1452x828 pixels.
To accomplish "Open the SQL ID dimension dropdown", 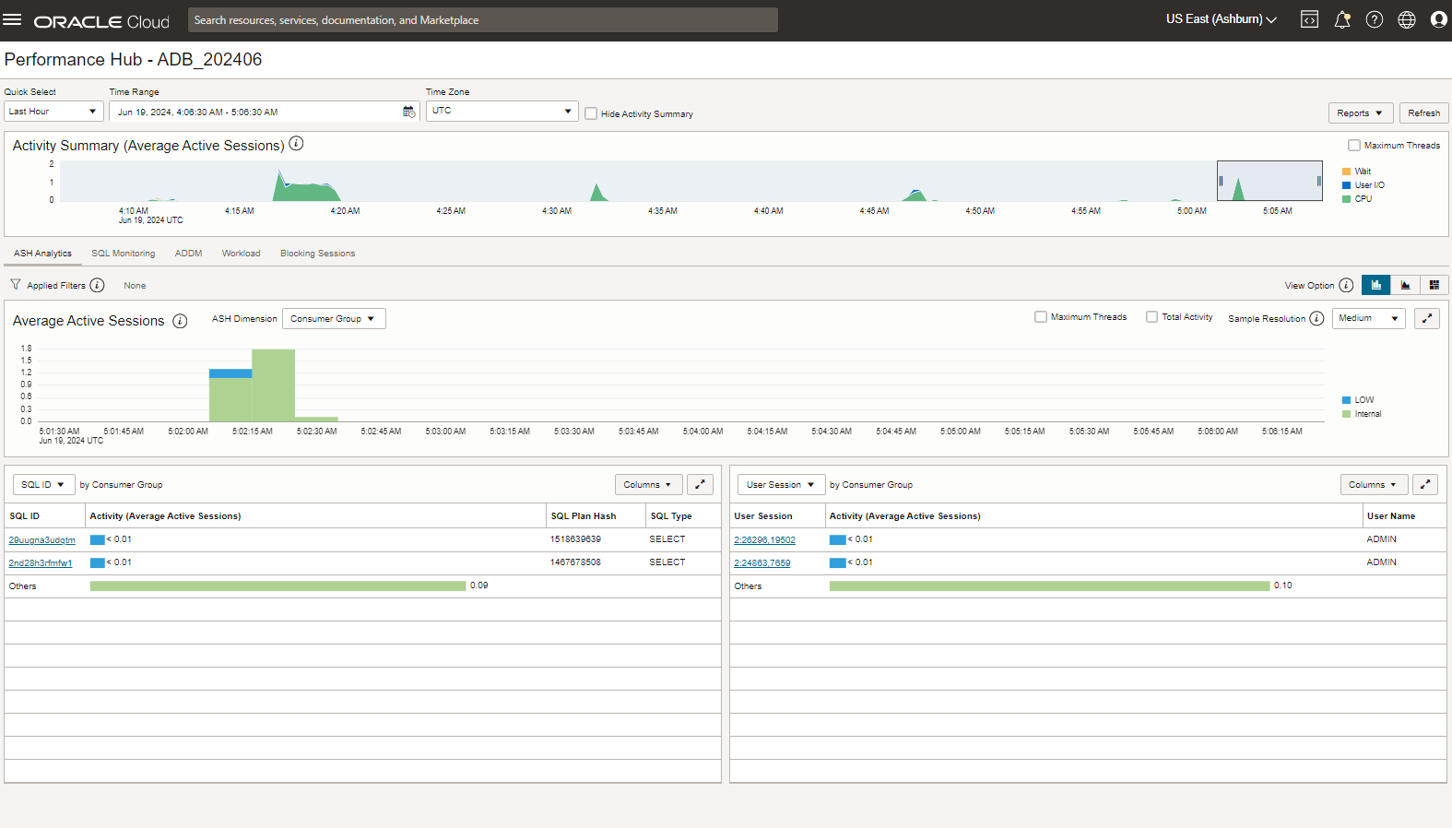I will point(43,484).
